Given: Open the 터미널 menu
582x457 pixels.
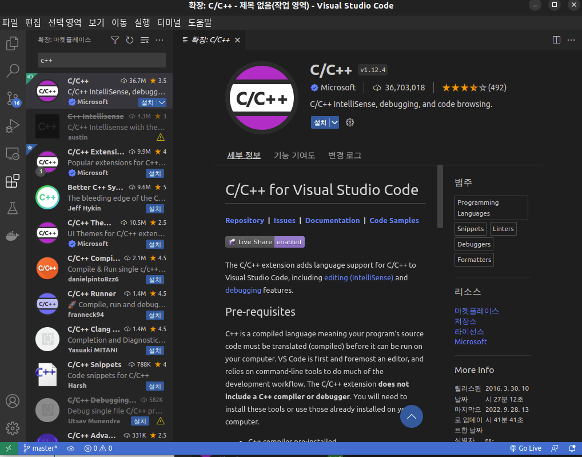Looking at the screenshot, I should (x=169, y=23).
